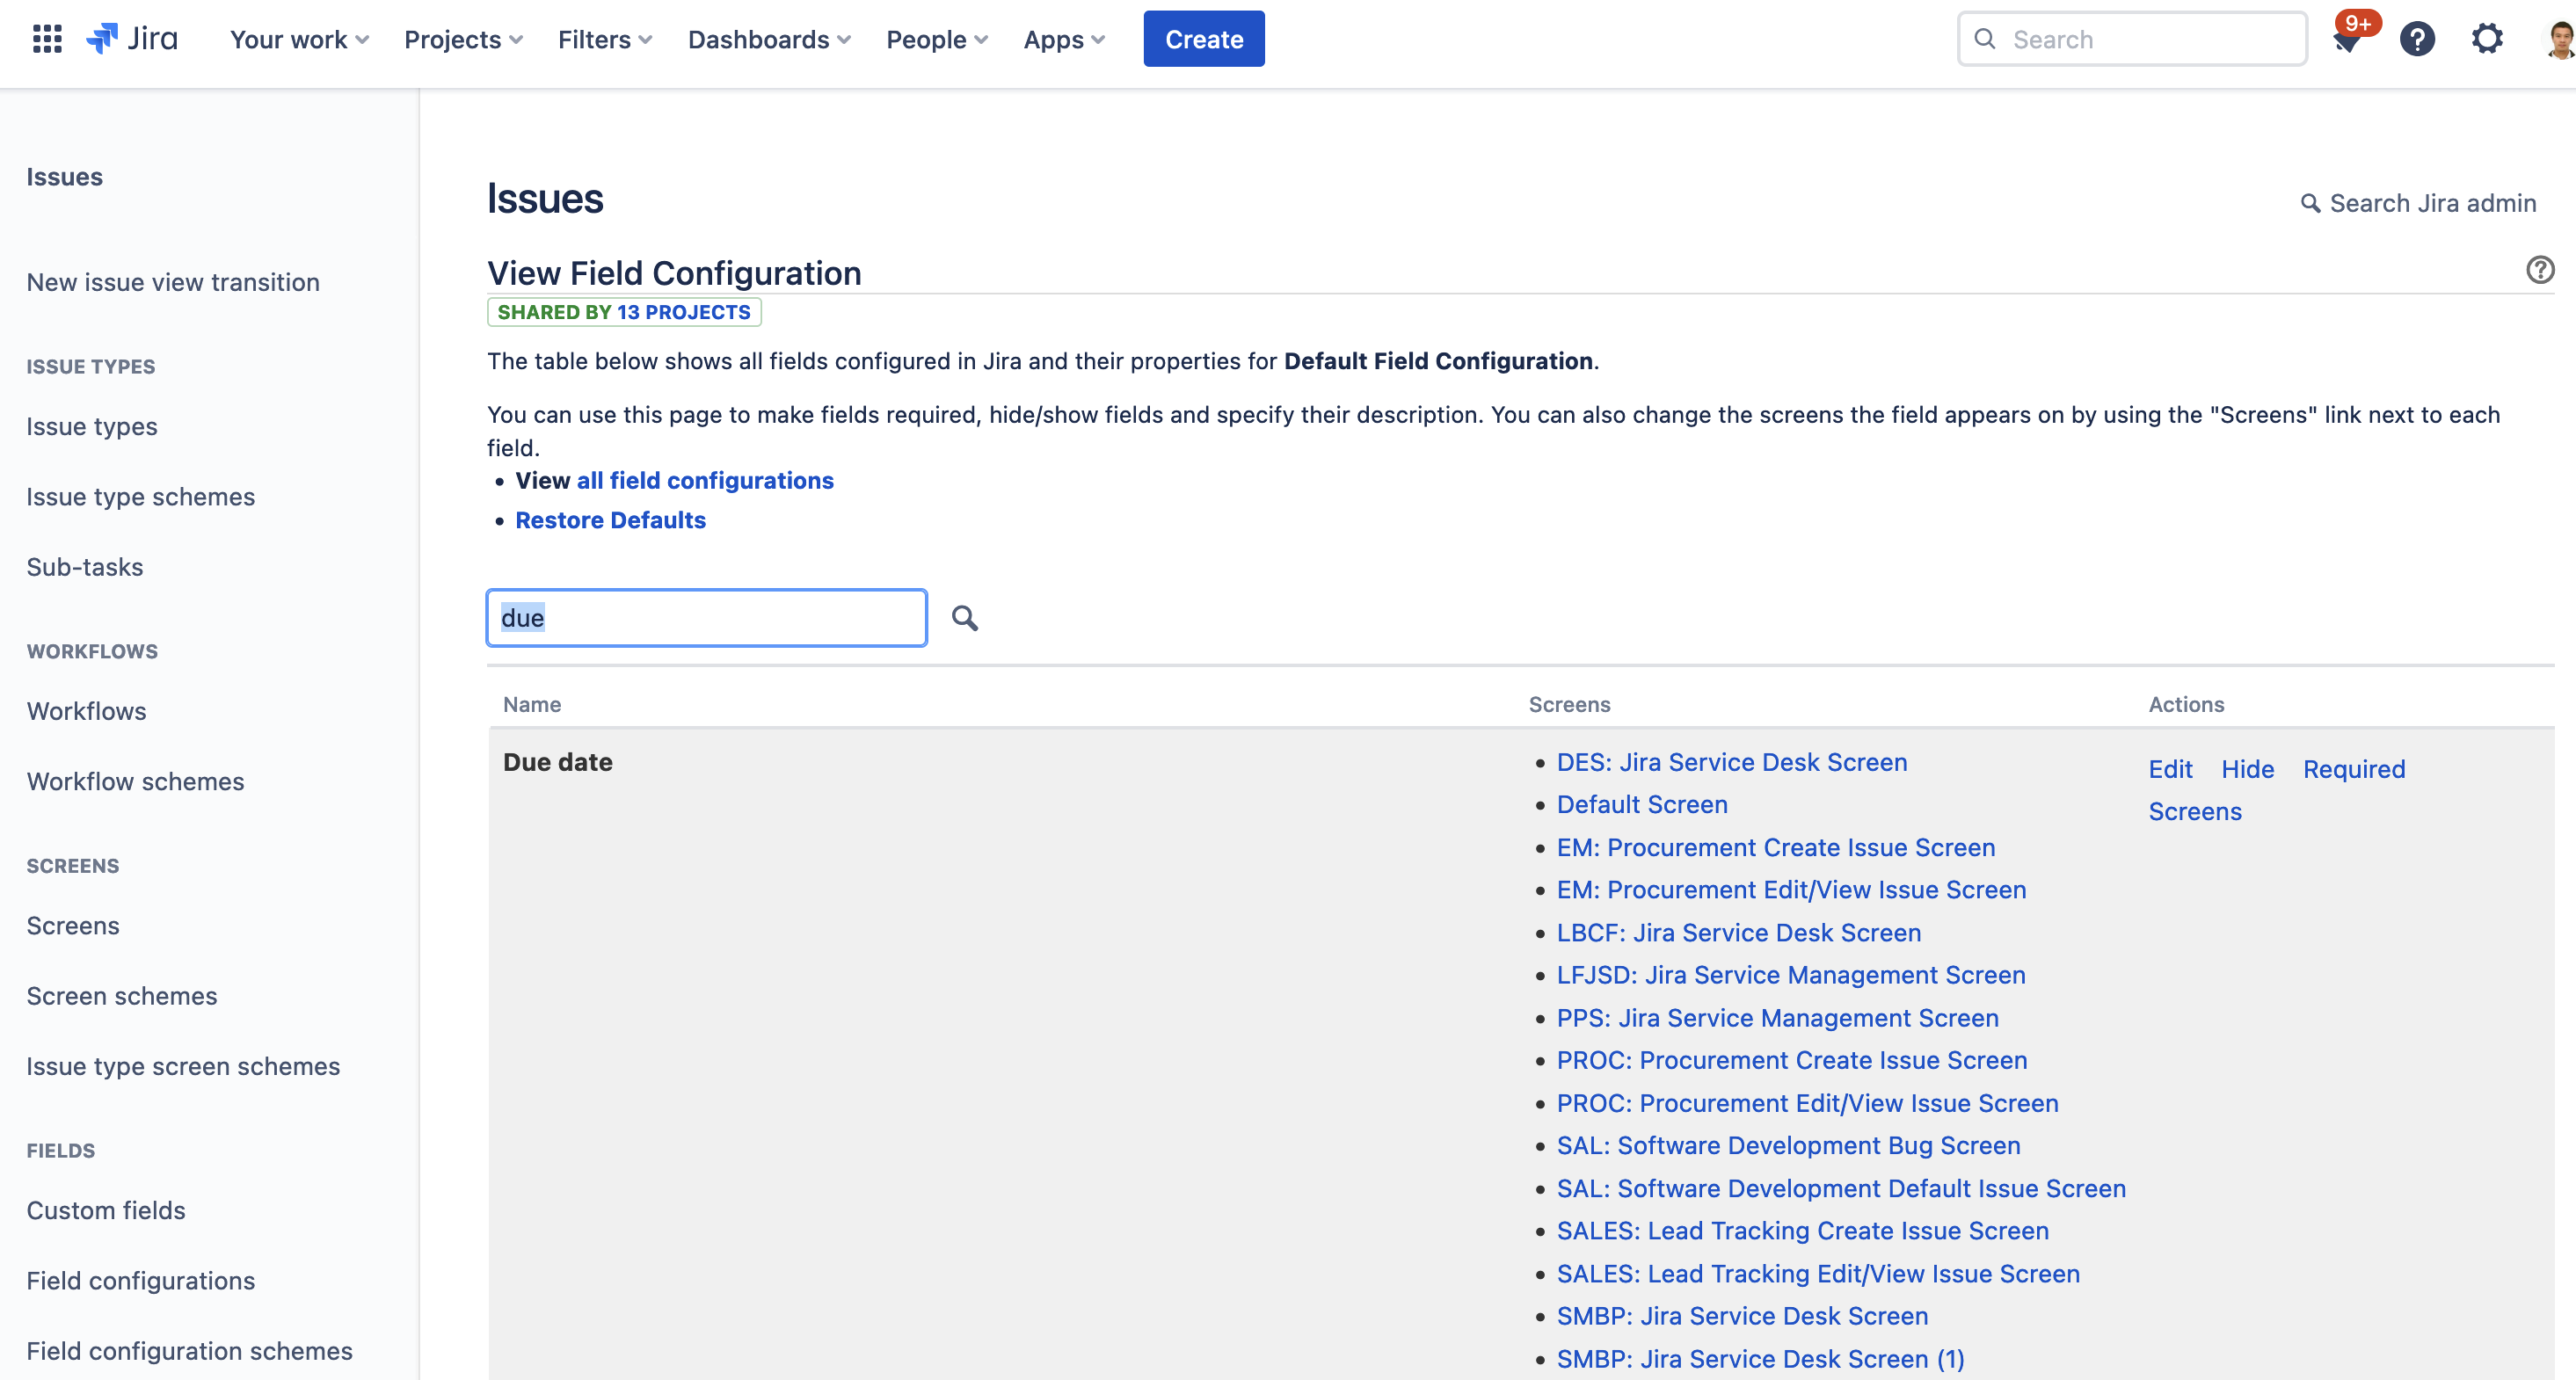
Task: Toggle Hide for Due date field
Action: 2247,768
